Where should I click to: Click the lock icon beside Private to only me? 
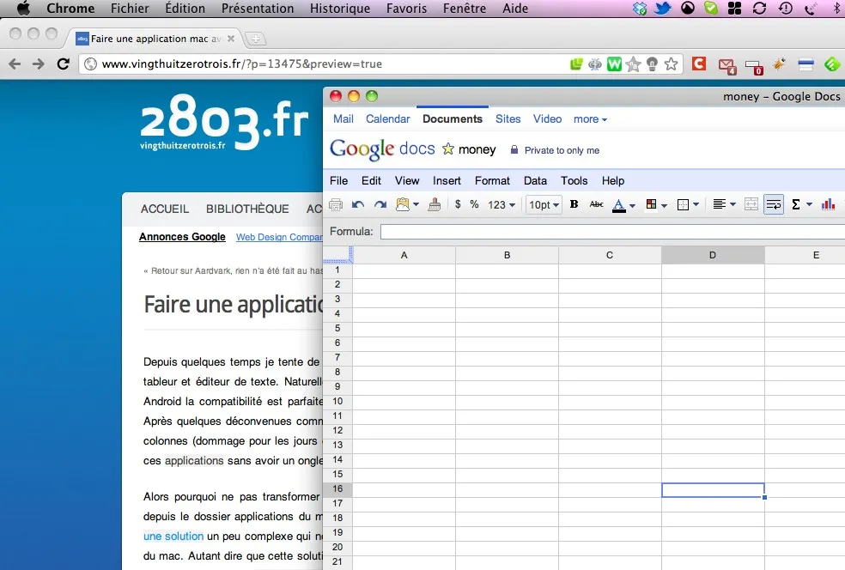click(x=514, y=149)
